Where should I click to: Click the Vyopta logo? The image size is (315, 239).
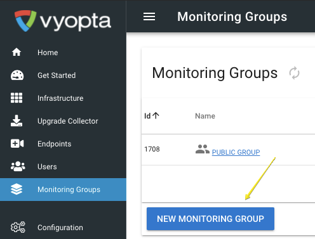63,21
